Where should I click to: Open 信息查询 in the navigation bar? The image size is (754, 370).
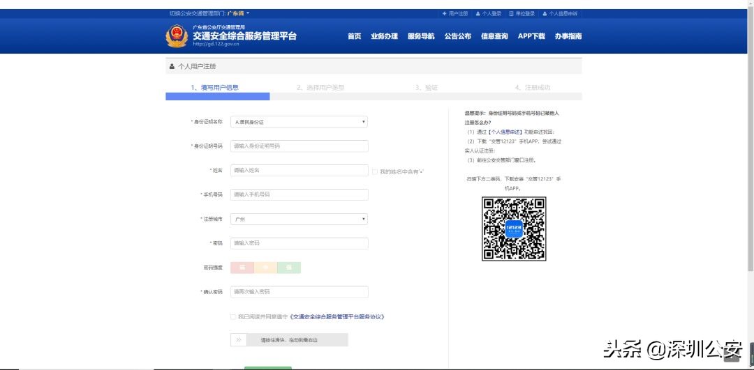point(494,36)
